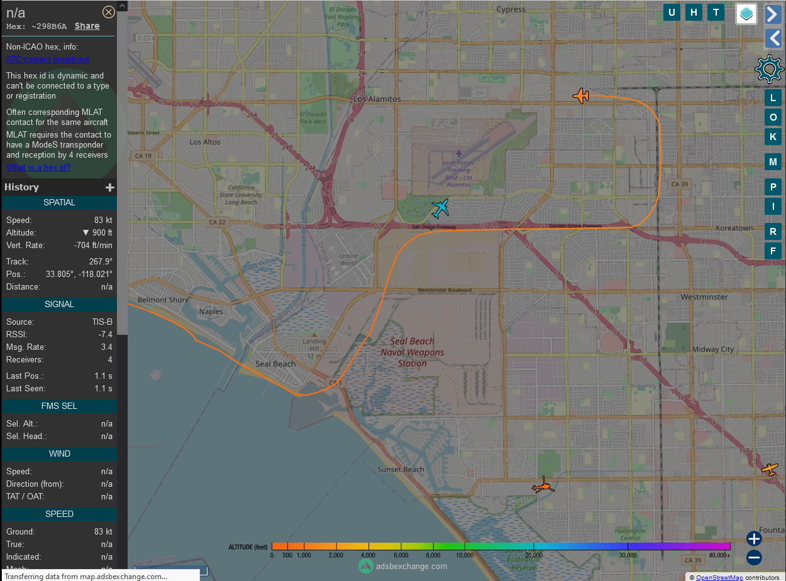Toggle the M map option
The image size is (786, 581).
pos(773,162)
